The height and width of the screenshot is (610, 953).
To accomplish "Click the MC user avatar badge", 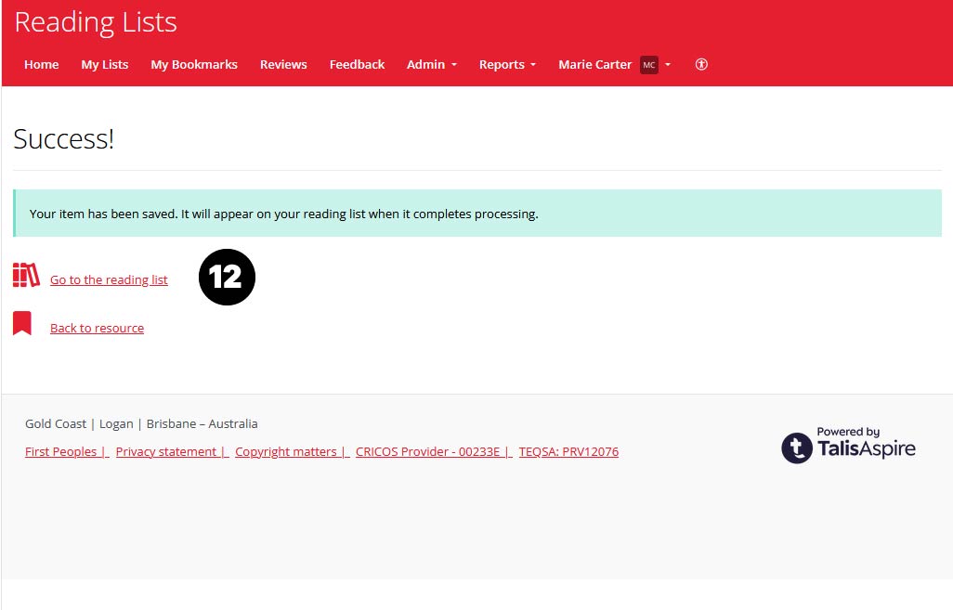I will [648, 65].
